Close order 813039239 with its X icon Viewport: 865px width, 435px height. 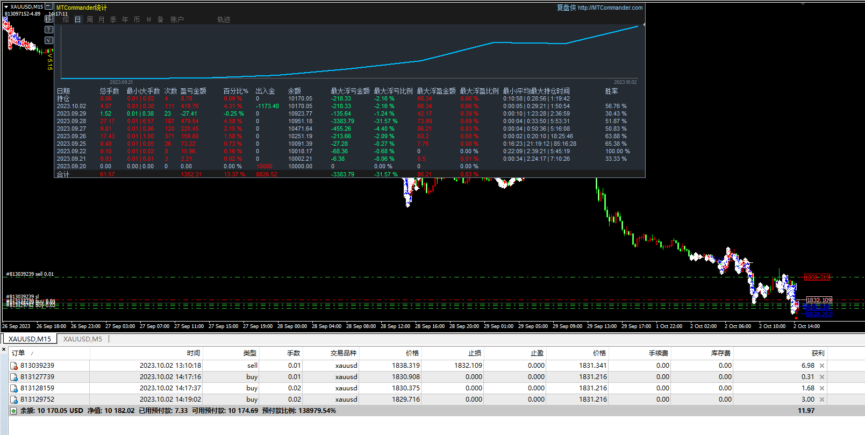822,366
